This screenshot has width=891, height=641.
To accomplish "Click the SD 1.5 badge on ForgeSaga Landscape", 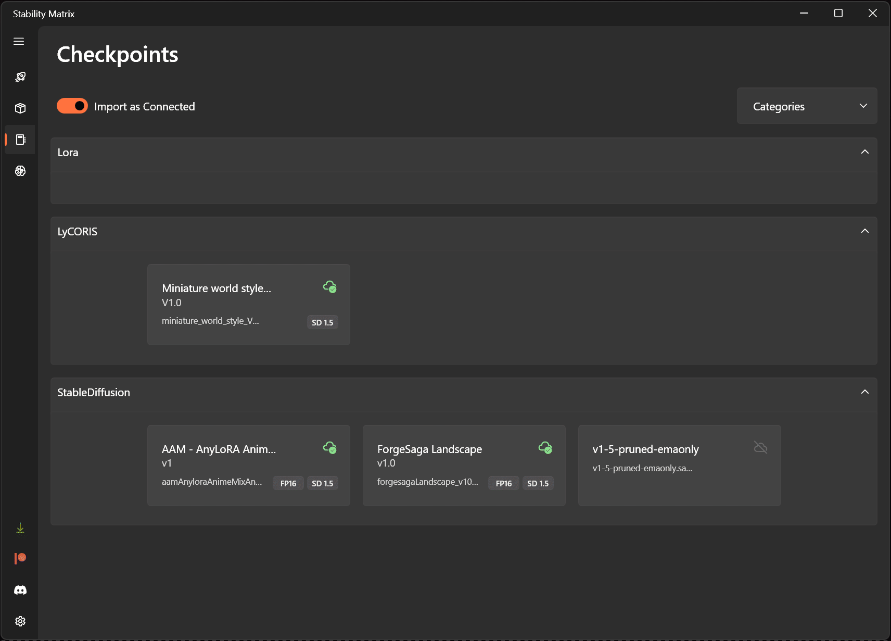I will tap(538, 483).
